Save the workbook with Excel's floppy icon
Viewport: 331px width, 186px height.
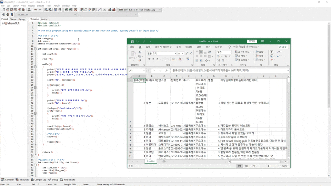point(132,42)
